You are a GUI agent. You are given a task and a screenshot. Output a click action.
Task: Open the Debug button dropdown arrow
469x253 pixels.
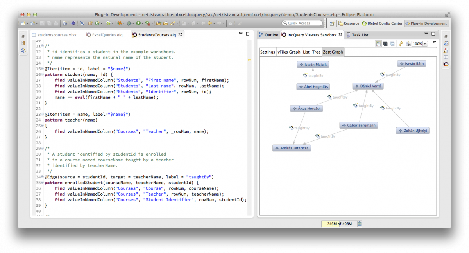[133, 23]
